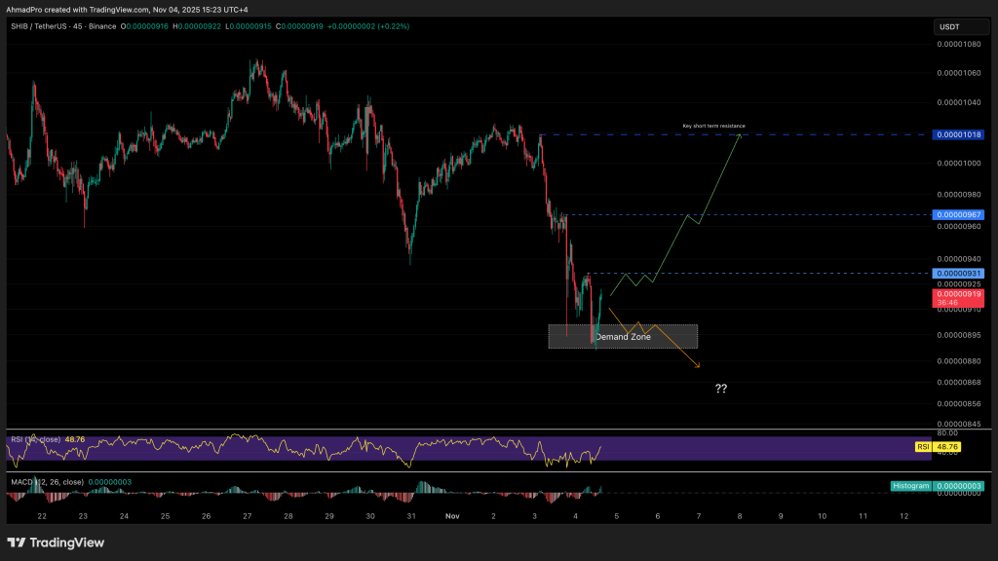Click the orange bearish arrow tip
Screen dimensions: 998x561
click(699, 367)
